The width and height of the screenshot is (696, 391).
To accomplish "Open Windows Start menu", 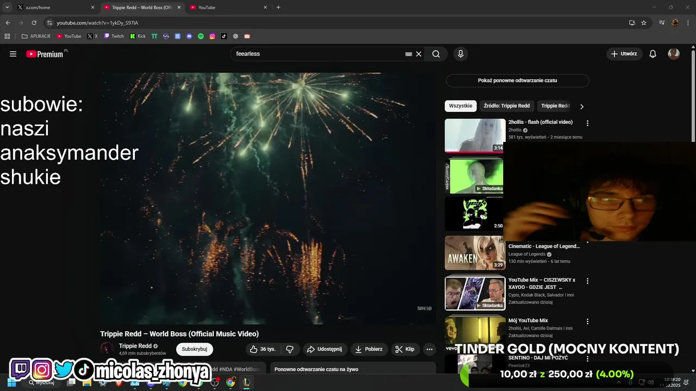I will [x=11, y=382].
